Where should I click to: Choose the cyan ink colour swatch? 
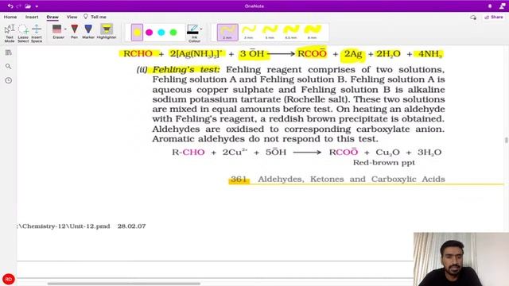(161, 32)
